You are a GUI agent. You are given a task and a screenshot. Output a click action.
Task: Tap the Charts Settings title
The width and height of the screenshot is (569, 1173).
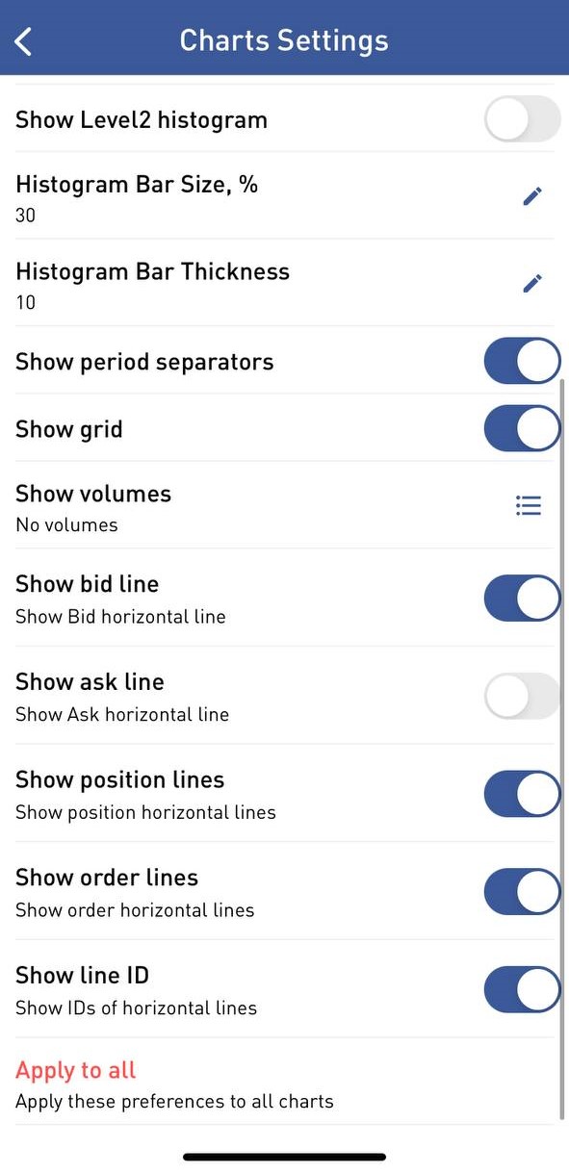coord(284,40)
